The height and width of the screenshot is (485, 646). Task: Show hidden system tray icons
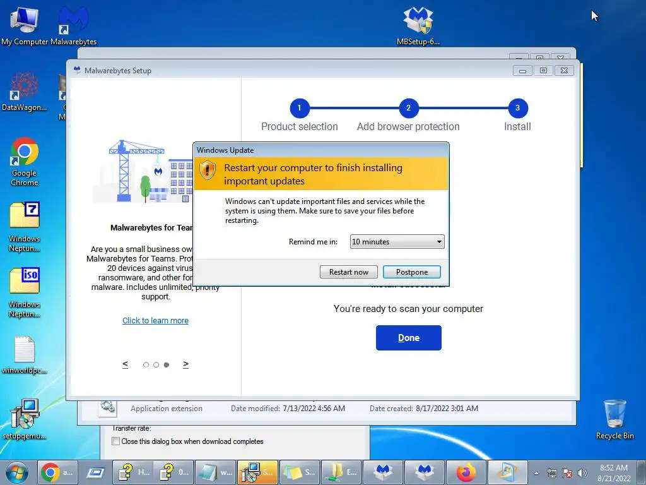coord(536,473)
